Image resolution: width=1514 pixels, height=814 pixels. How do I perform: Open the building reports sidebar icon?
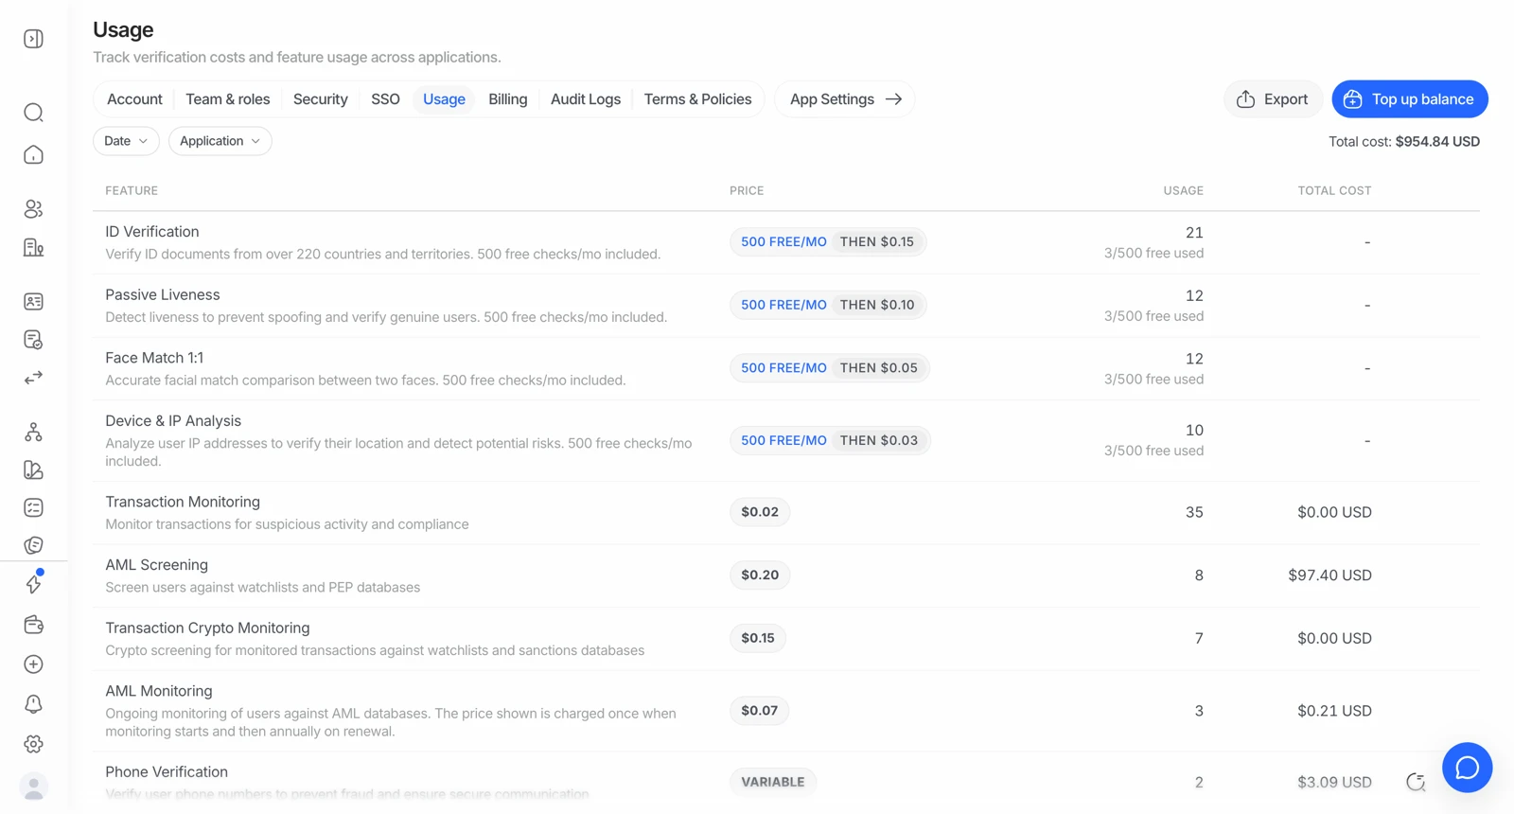click(33, 248)
